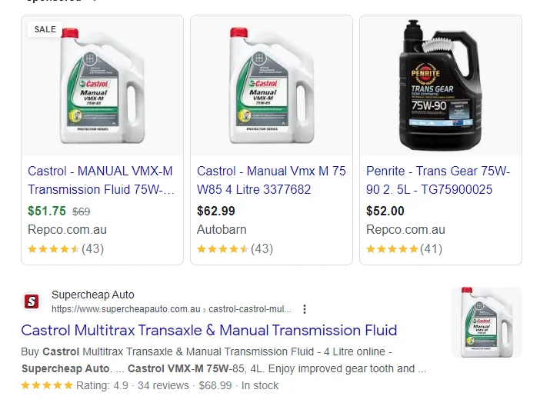Click the star rating on Autobarn product

pos(223,249)
